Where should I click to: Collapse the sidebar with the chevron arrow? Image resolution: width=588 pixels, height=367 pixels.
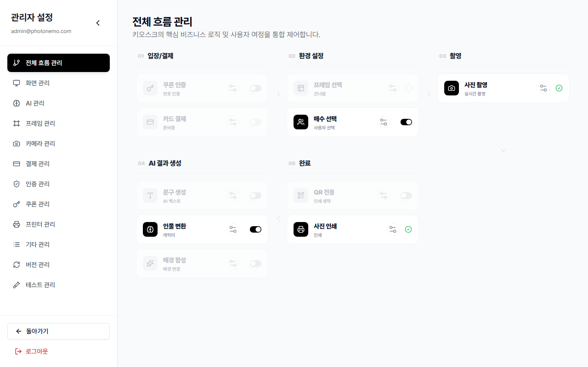[x=98, y=23]
